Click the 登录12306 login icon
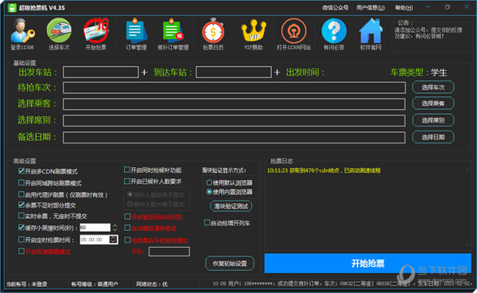The width and height of the screenshot is (477, 293). (22, 33)
